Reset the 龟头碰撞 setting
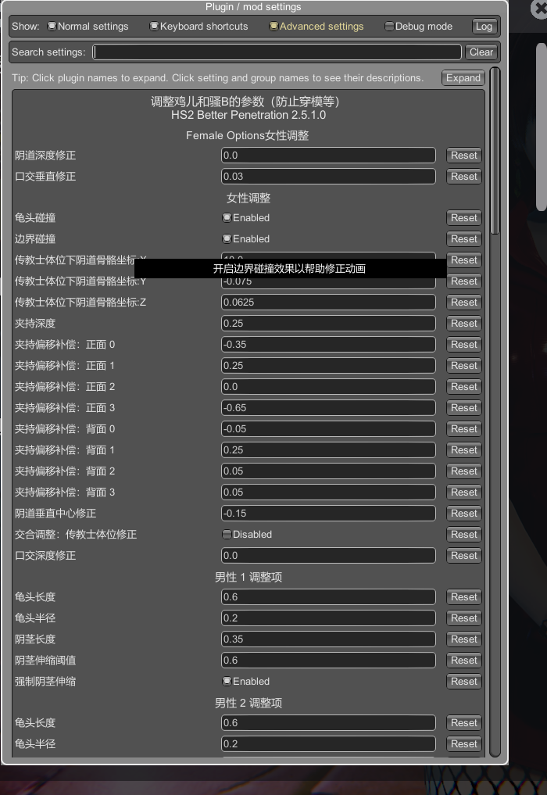Image resolution: width=547 pixels, height=795 pixels. point(464,218)
